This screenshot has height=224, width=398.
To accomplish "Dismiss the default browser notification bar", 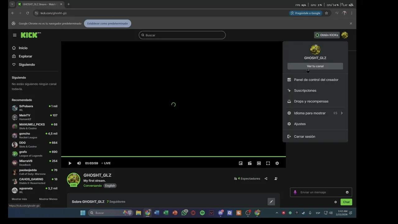I will coord(351,23).
